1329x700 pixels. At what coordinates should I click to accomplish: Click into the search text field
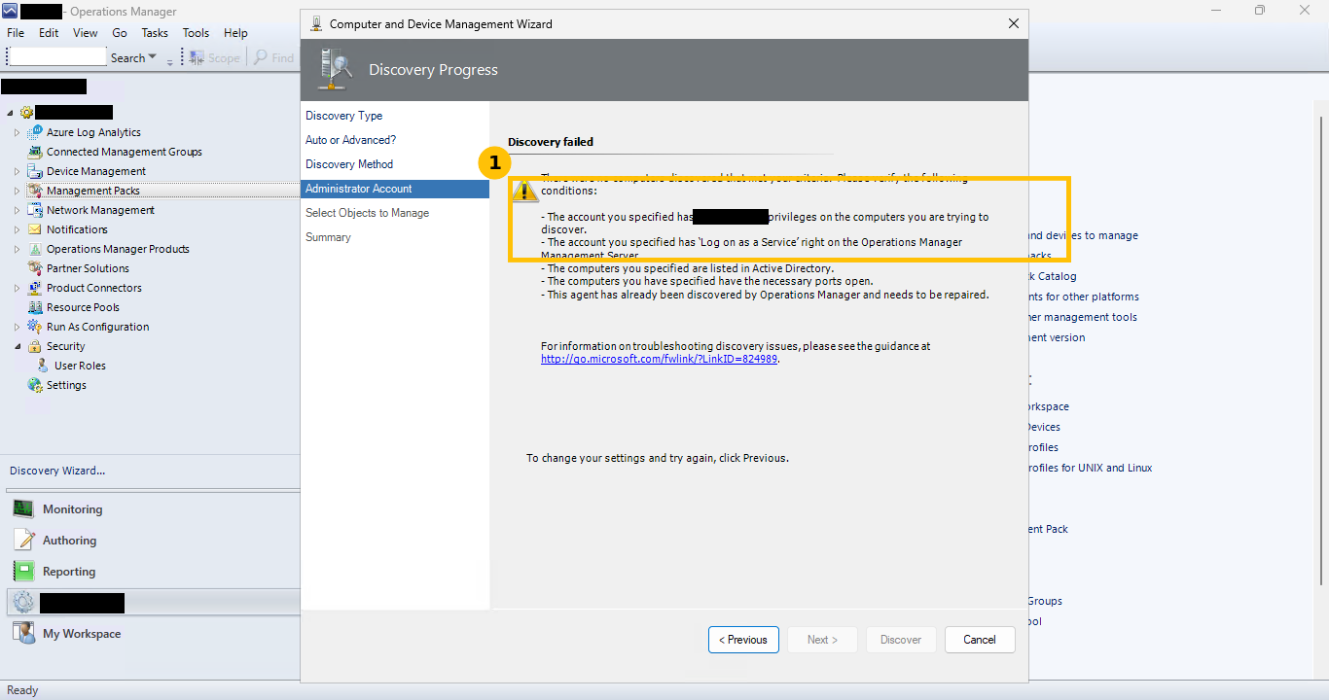[57, 58]
